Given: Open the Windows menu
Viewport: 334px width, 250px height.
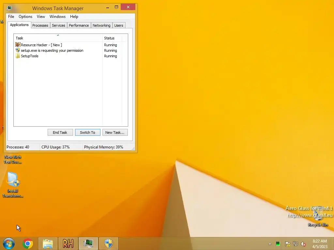Looking at the screenshot, I should [x=57, y=17].
